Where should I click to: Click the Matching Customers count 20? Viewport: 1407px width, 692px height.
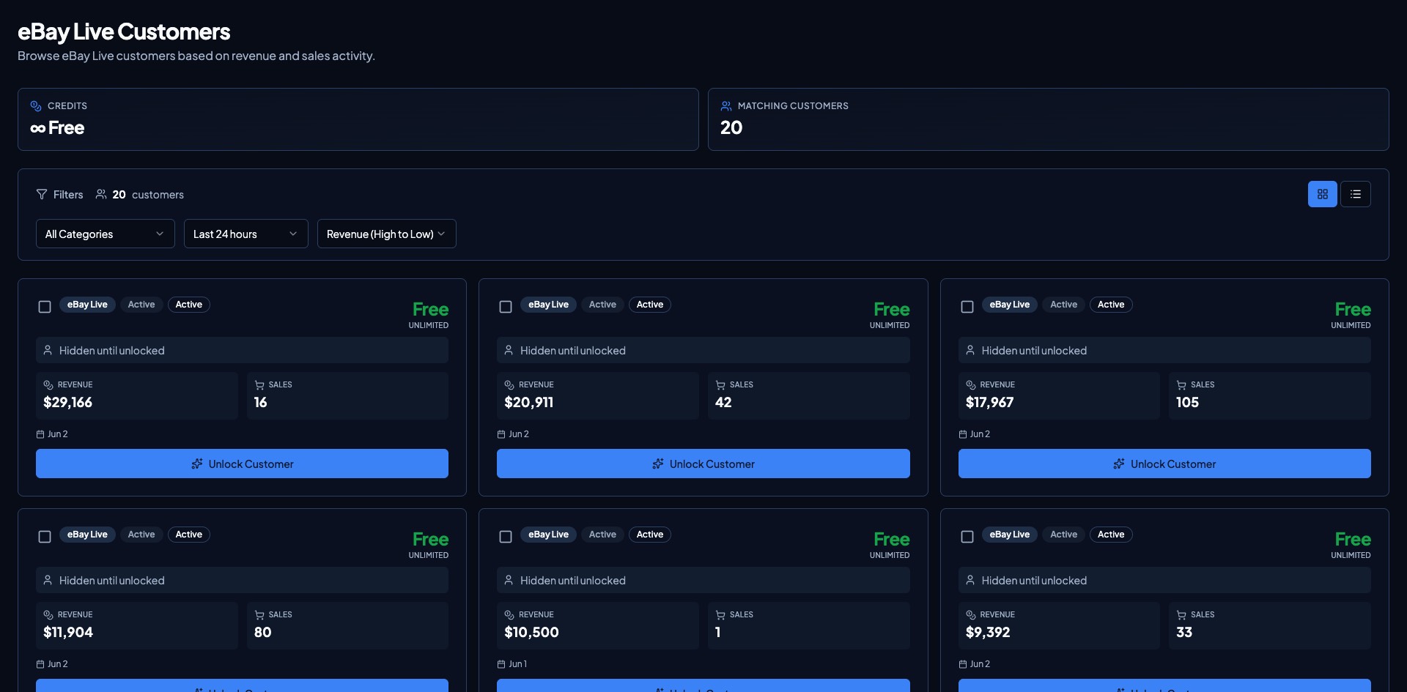[731, 127]
